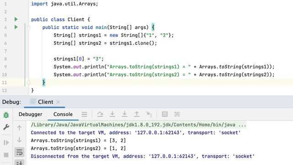Click the Resume Program icon

tap(6, 143)
